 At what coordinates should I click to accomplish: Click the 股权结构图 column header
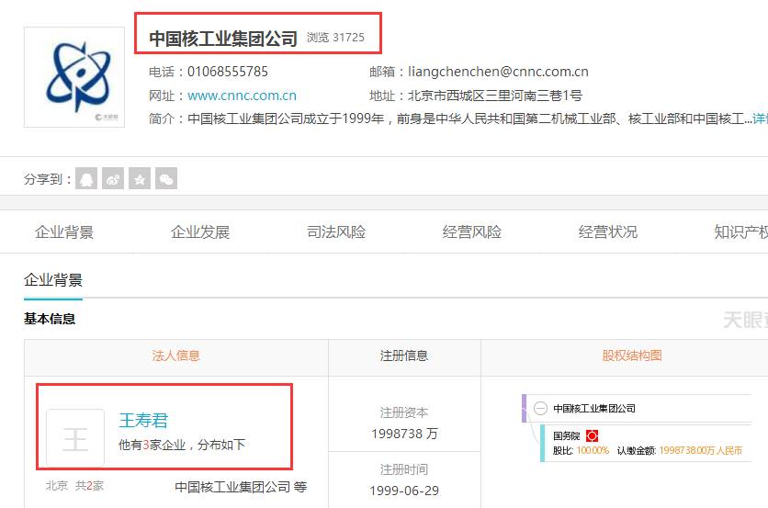pyautogui.click(x=632, y=356)
